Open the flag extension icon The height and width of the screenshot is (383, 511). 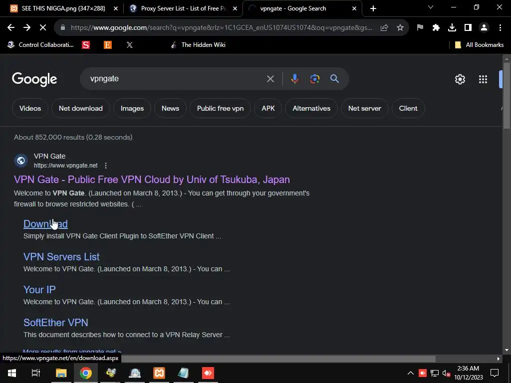pyautogui.click(x=420, y=28)
